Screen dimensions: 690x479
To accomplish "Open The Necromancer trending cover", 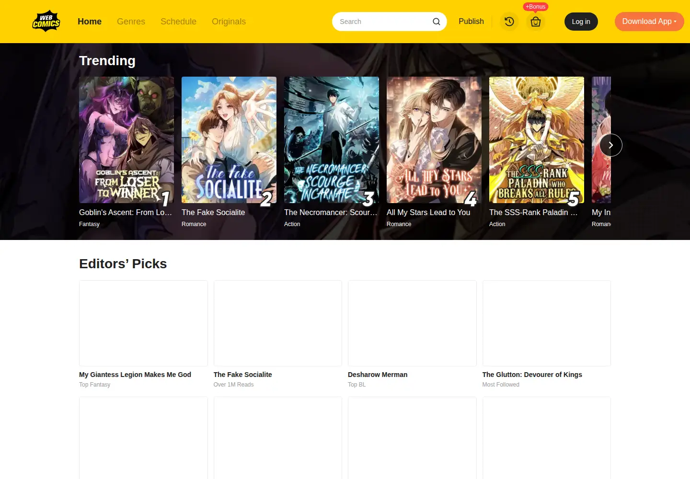I will point(332,140).
